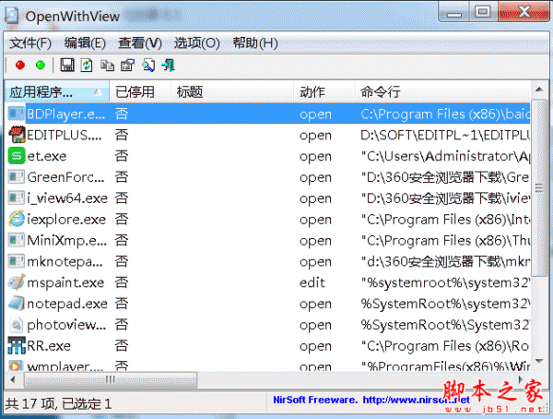Click the edit action in mspaint row
Viewport: 553px width, 419px height.
[312, 282]
